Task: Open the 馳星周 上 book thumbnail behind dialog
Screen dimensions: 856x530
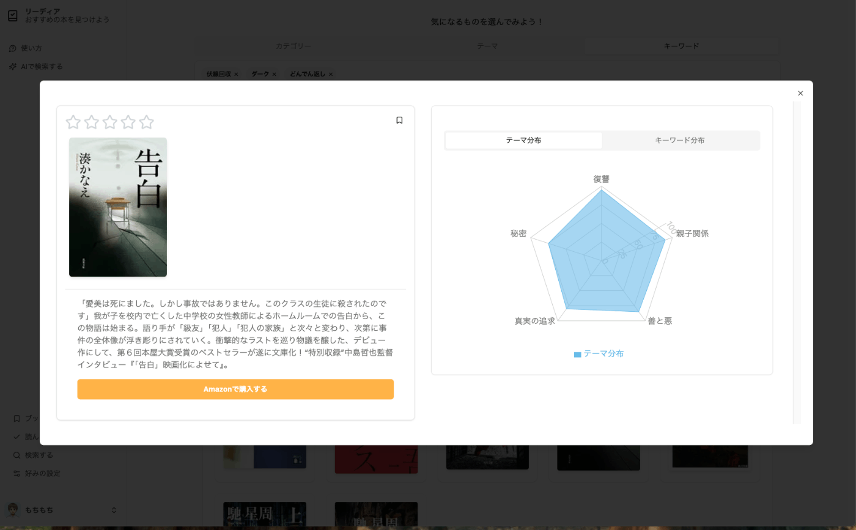Action: [x=265, y=515]
